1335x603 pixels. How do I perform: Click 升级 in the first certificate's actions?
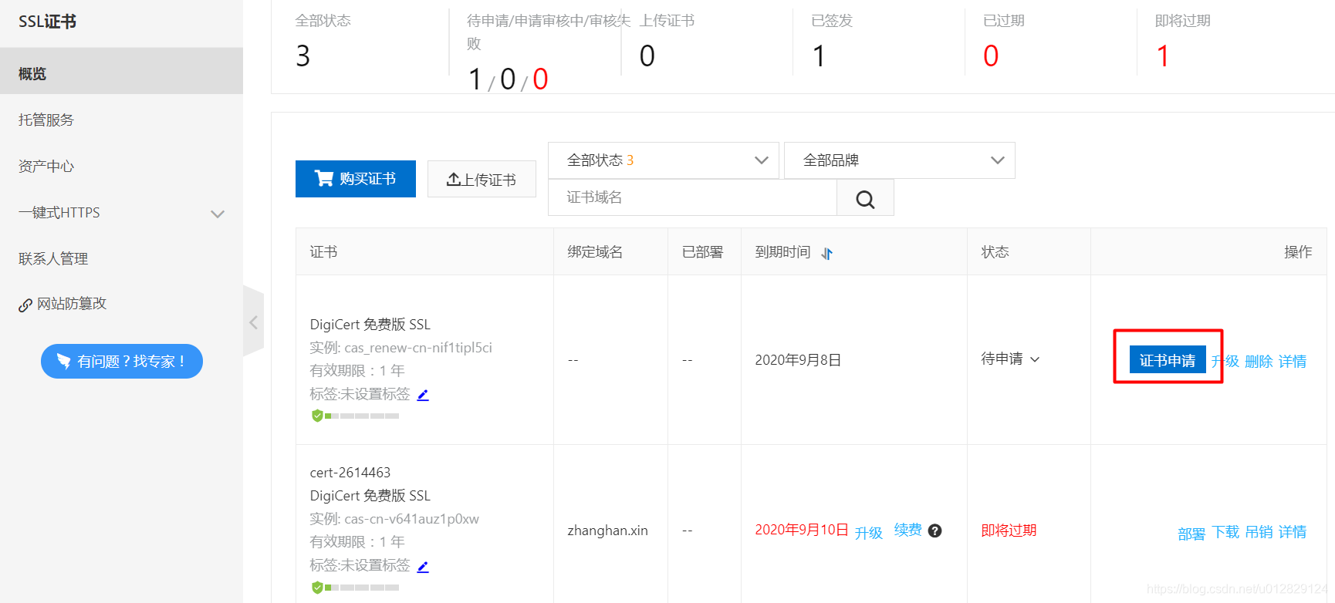click(1226, 362)
